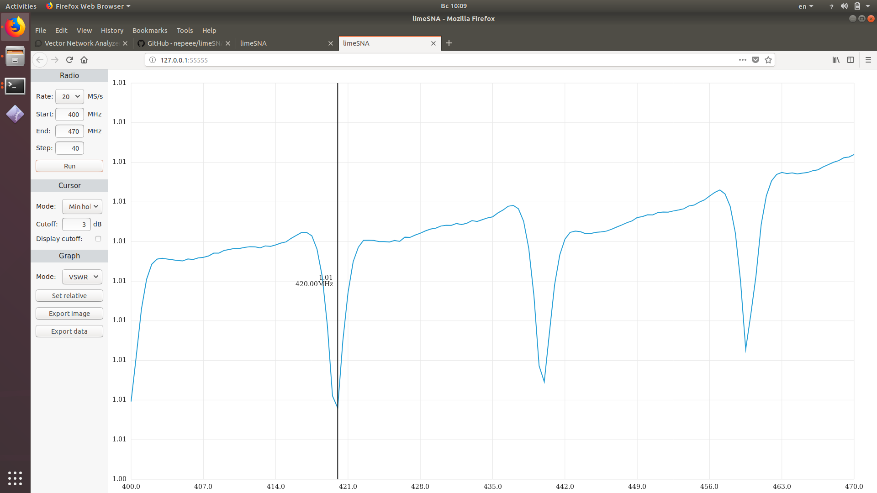877x493 pixels.
Task: Click the browser reload icon
Action: (x=69, y=60)
